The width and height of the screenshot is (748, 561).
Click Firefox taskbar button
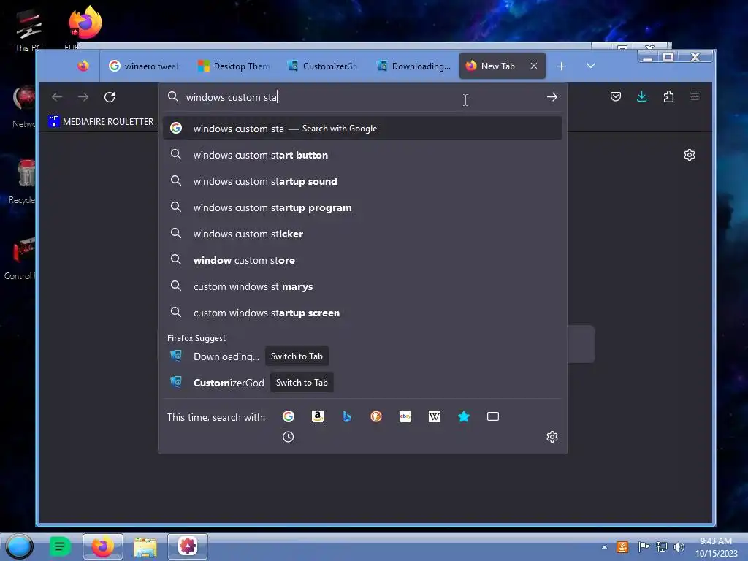(102, 546)
